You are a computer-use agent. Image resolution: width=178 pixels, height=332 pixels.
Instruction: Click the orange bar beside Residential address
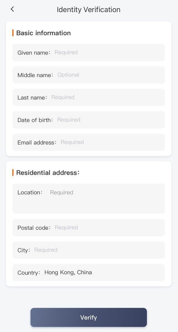pos(13,172)
